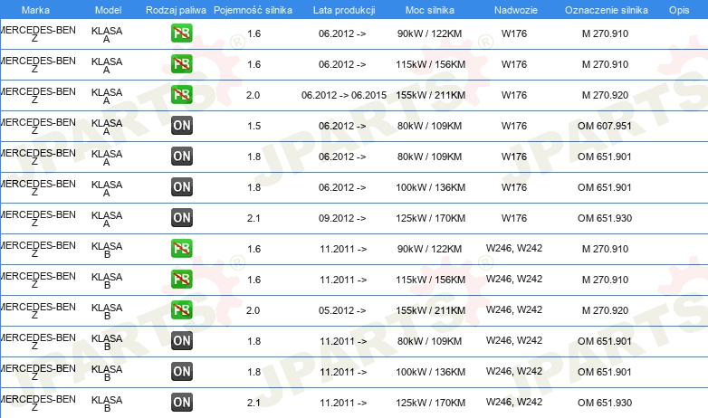
Task: Click diesel ON icon for W176 OM 651.930
Action: [181, 217]
